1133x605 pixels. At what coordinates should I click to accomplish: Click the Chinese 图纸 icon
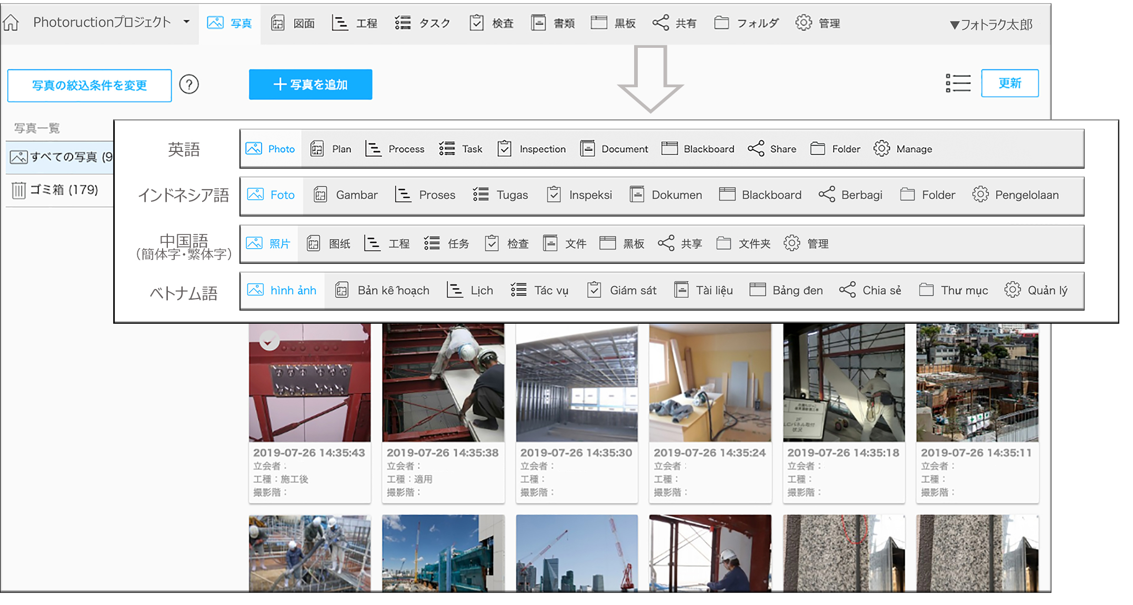tap(313, 243)
